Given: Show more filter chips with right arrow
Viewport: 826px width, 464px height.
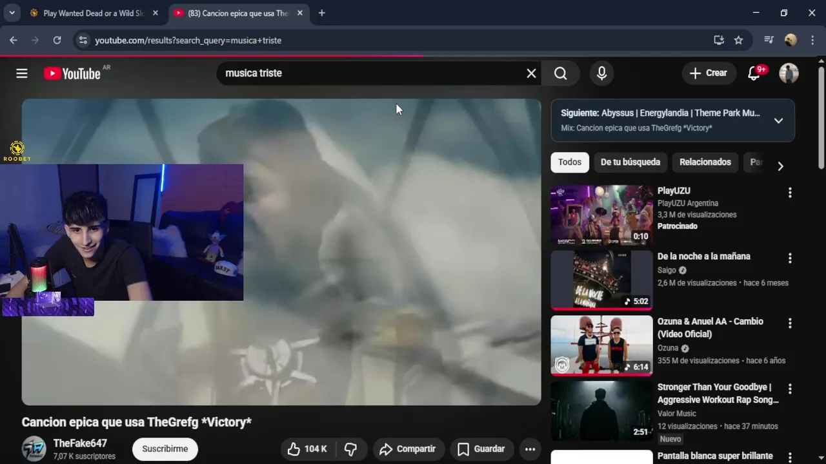Looking at the screenshot, I should pos(780,166).
